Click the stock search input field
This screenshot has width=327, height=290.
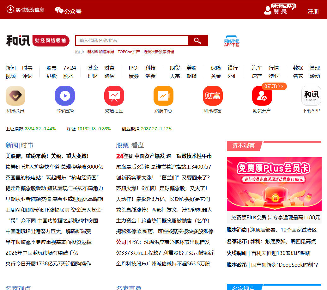131,41
